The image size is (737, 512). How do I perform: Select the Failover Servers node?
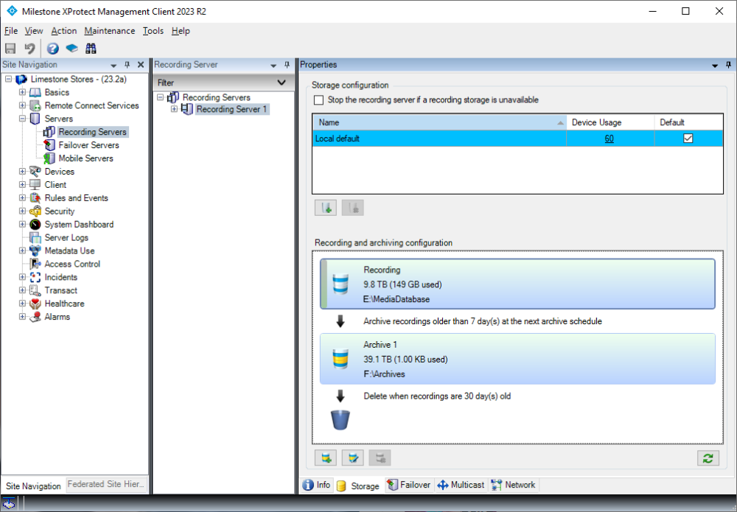pyautogui.click(x=88, y=145)
